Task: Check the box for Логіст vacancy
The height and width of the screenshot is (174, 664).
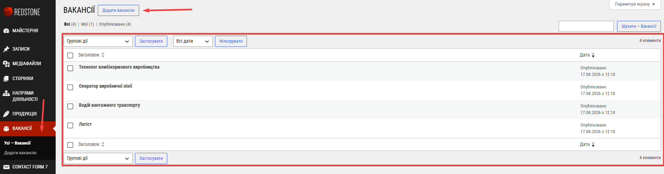Action: click(70, 125)
